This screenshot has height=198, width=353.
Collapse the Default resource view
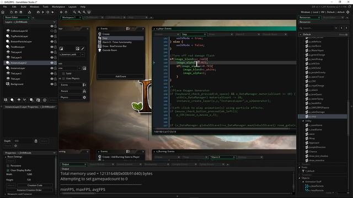tap(301, 35)
